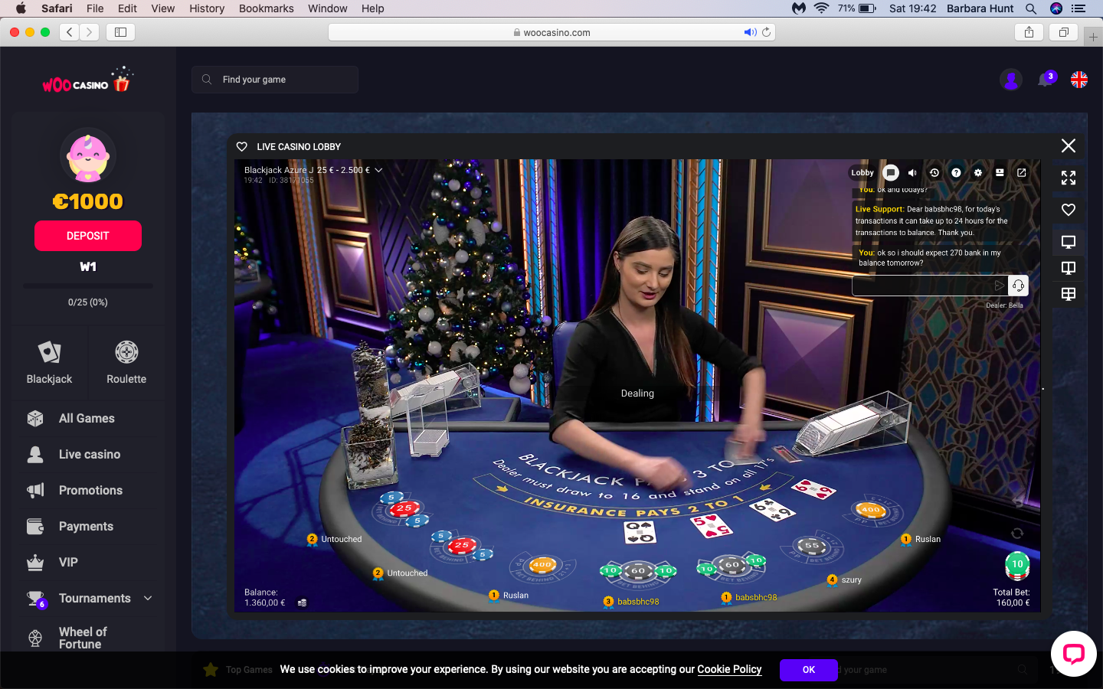This screenshot has height=689, width=1103.
Task: Open Payments in sidebar
Action: point(86,527)
